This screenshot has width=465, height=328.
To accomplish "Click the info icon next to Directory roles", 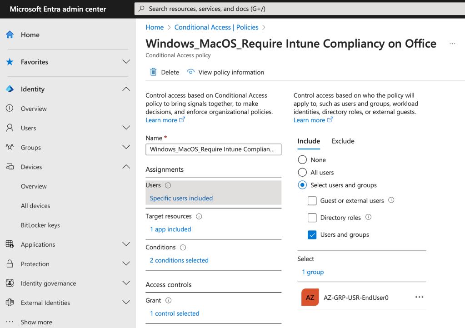I will point(368,217).
